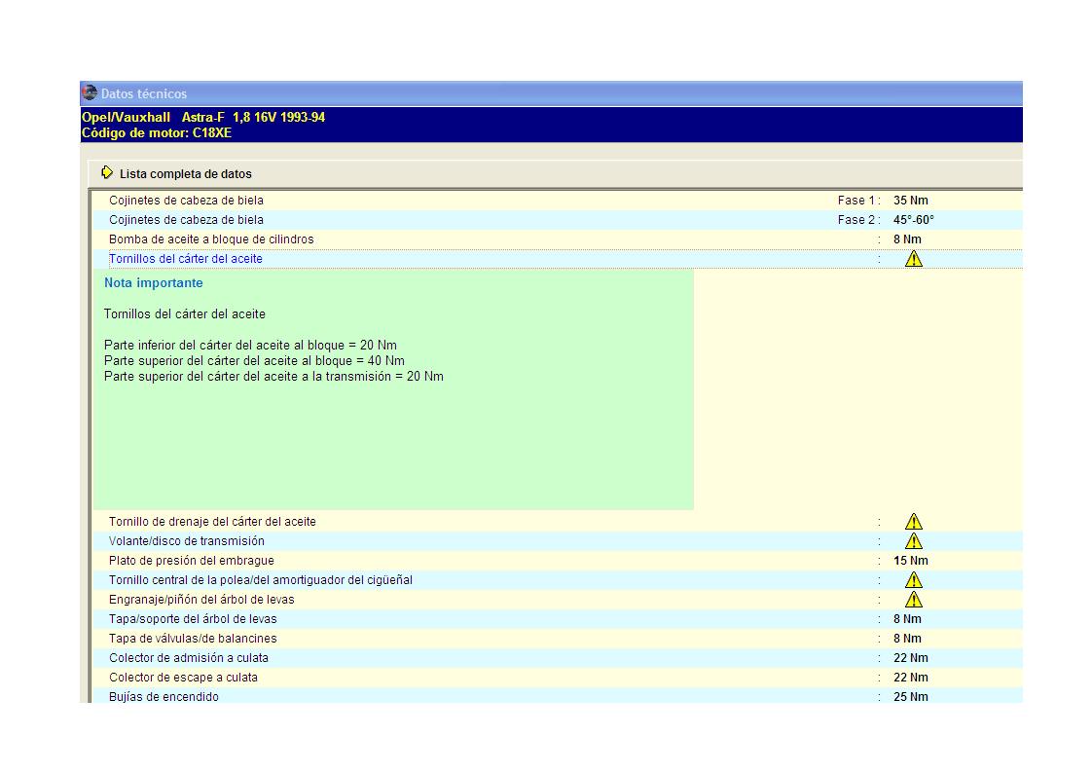Open the Volante/disco de transmisión link
This screenshot has height=772, width=1092.
point(186,541)
